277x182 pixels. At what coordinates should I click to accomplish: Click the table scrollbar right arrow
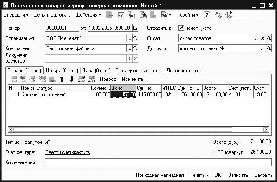tap(266, 129)
